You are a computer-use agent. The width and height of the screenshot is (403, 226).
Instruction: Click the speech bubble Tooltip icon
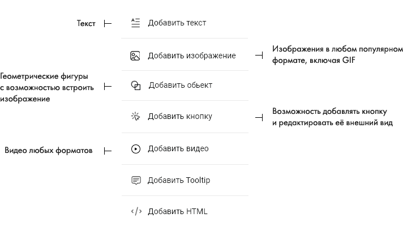tap(136, 180)
